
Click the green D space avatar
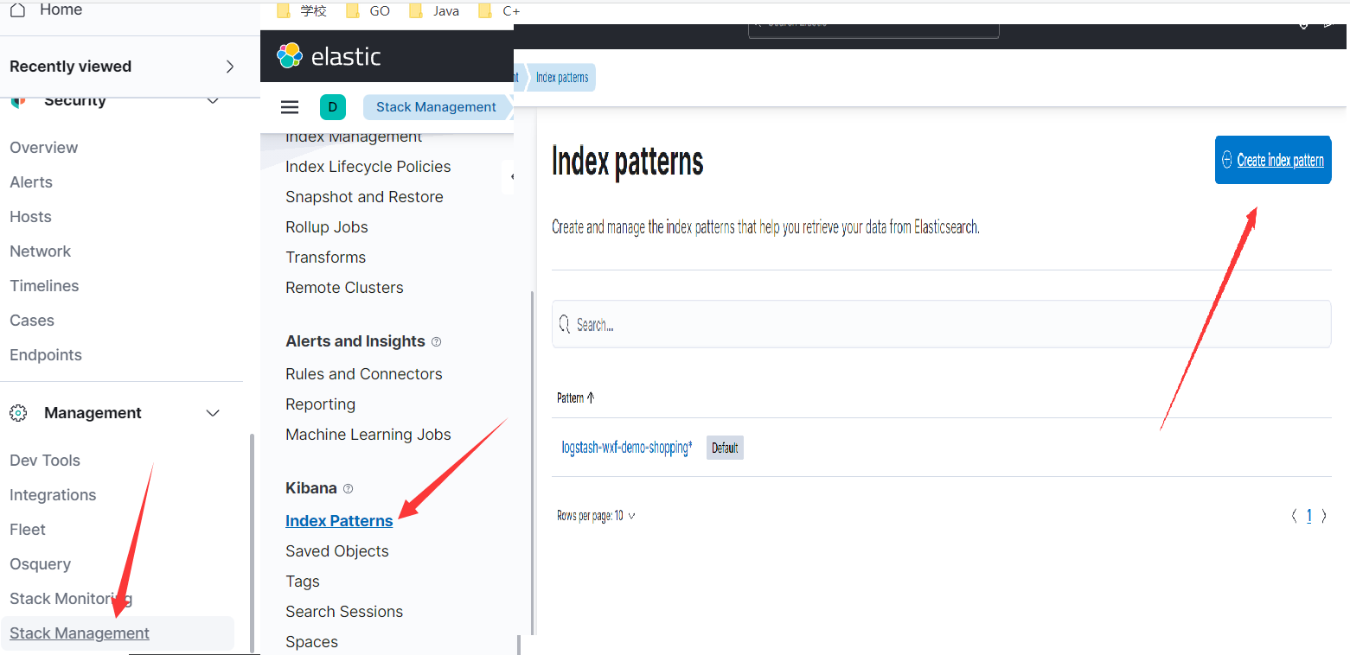click(x=333, y=107)
